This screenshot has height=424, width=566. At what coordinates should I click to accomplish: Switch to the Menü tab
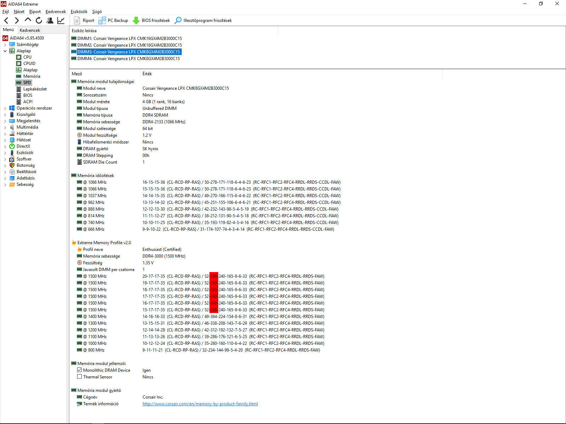pos(8,30)
